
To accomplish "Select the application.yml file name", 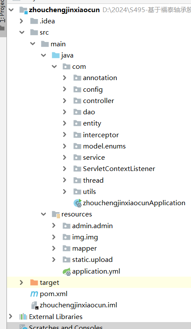I will (x=96, y=271).
